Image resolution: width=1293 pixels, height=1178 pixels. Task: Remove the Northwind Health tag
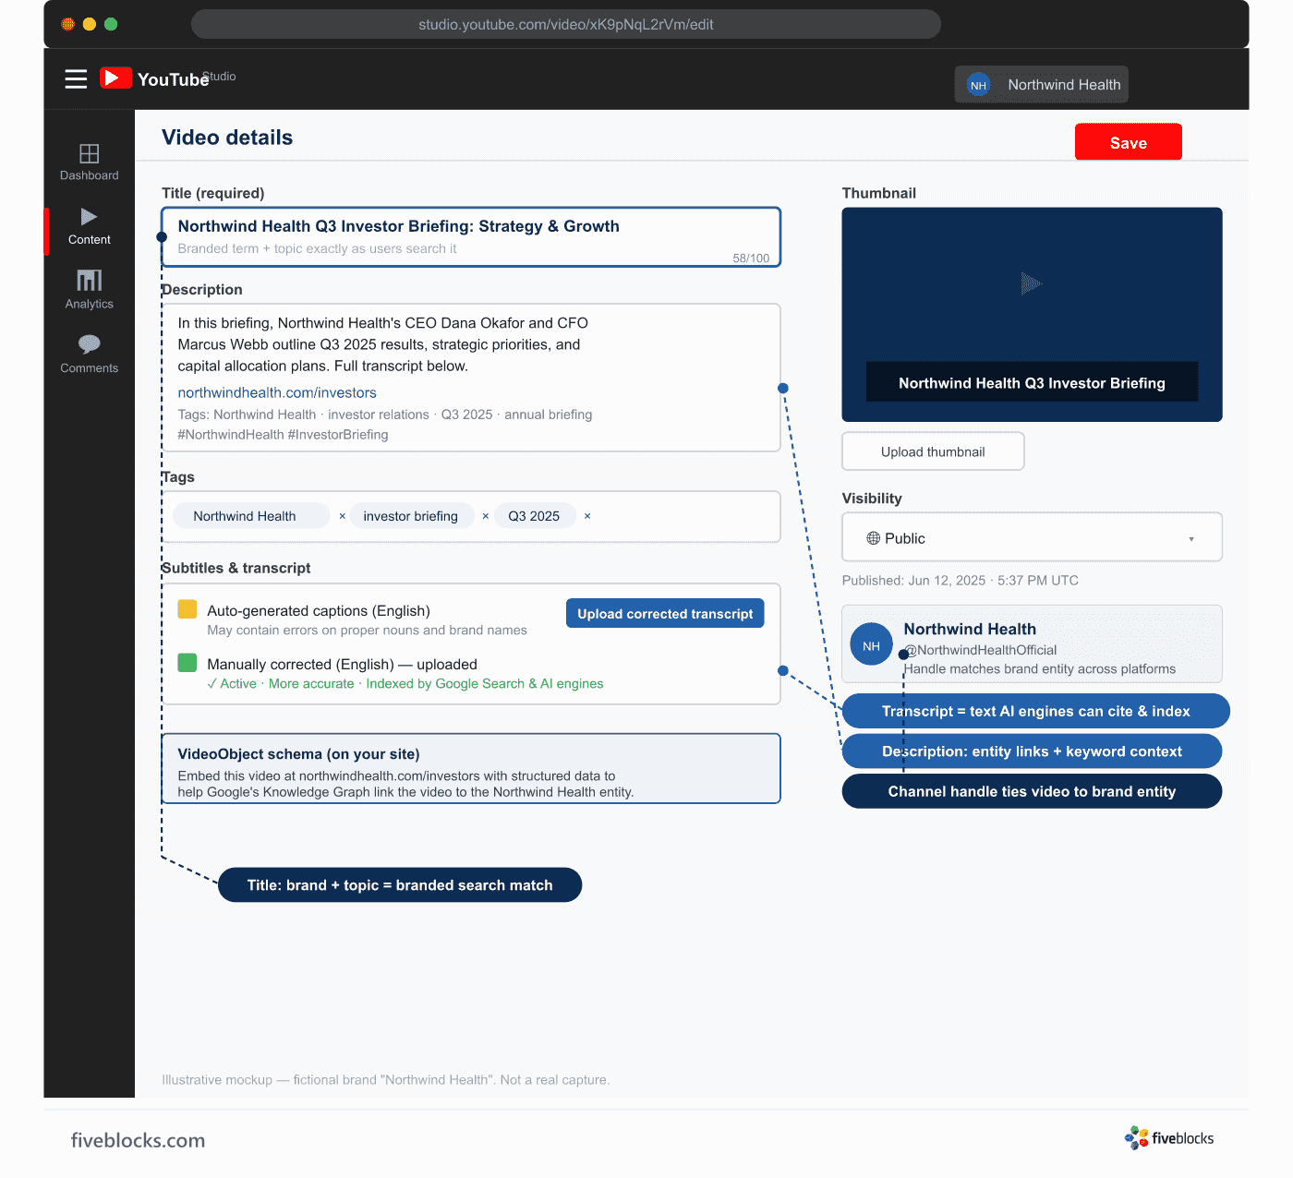pos(342,516)
